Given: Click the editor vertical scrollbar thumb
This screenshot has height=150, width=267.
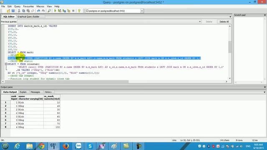Looking at the screenshot, I should coord(230,47).
